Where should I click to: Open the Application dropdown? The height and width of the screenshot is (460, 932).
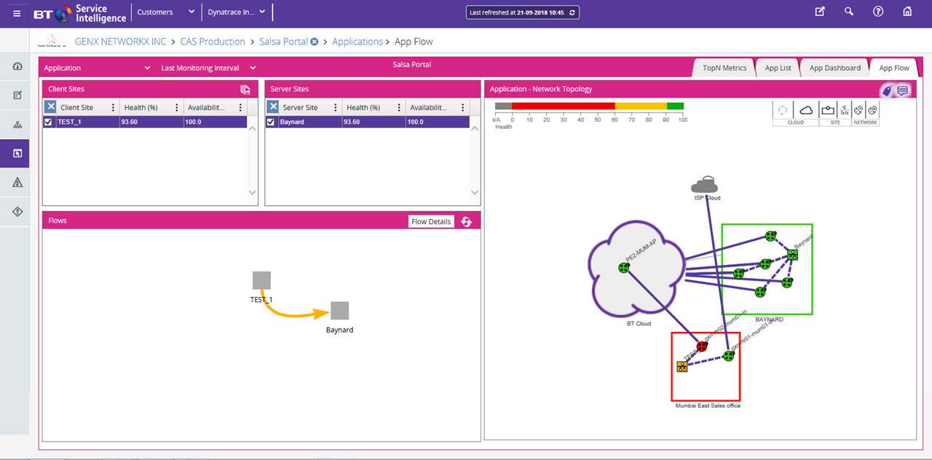pos(98,68)
